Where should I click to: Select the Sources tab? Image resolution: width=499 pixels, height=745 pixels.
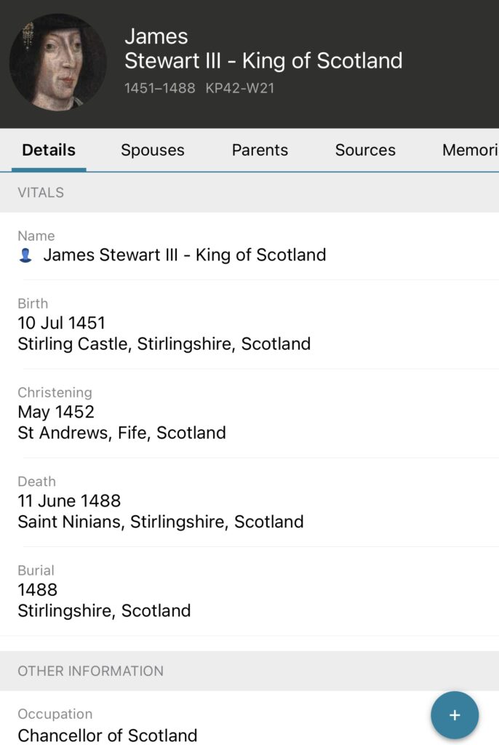365,150
